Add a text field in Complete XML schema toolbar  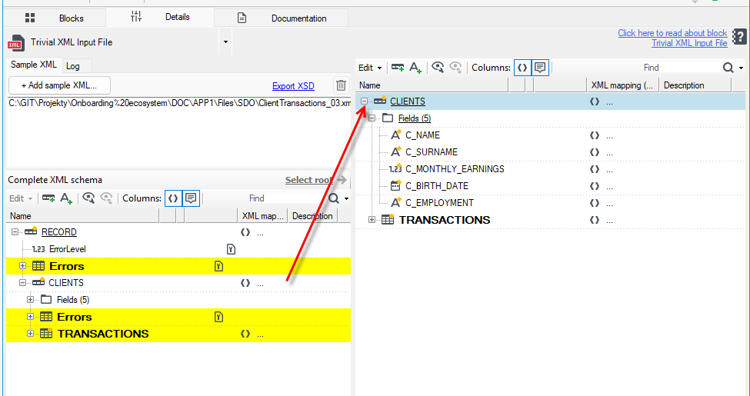pos(66,198)
